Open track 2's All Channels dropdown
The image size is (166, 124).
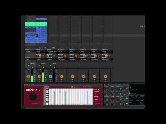pyautogui.click(x=41, y=53)
